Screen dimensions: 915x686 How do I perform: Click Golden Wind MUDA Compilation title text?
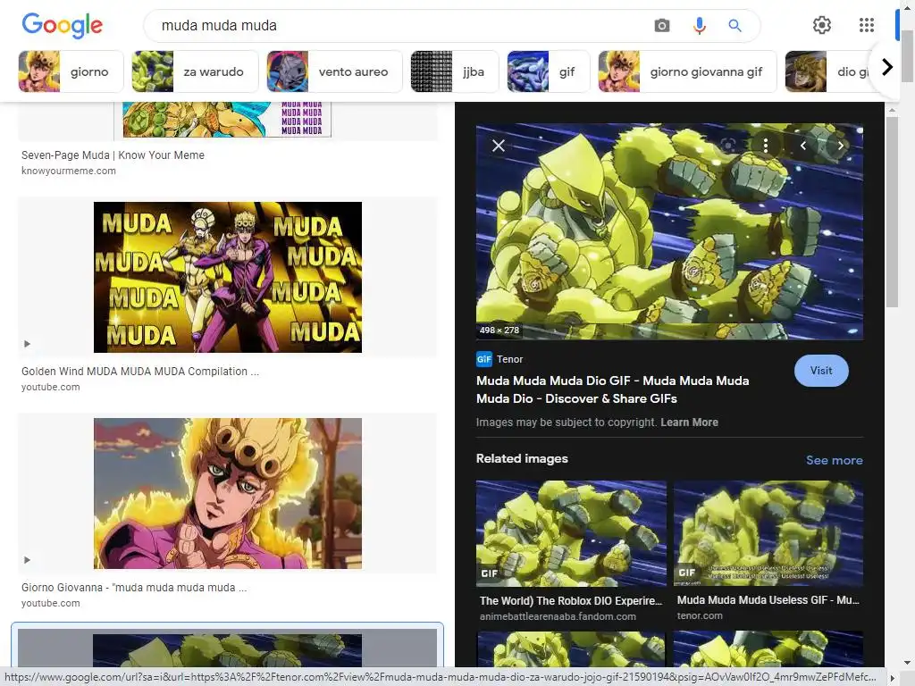(x=140, y=372)
